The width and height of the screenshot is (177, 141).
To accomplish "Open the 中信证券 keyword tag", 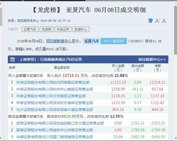I will tap(63, 29).
